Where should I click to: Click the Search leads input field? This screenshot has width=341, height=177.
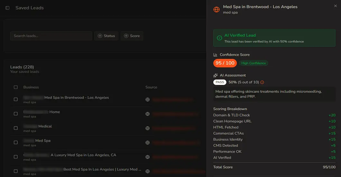[51, 36]
